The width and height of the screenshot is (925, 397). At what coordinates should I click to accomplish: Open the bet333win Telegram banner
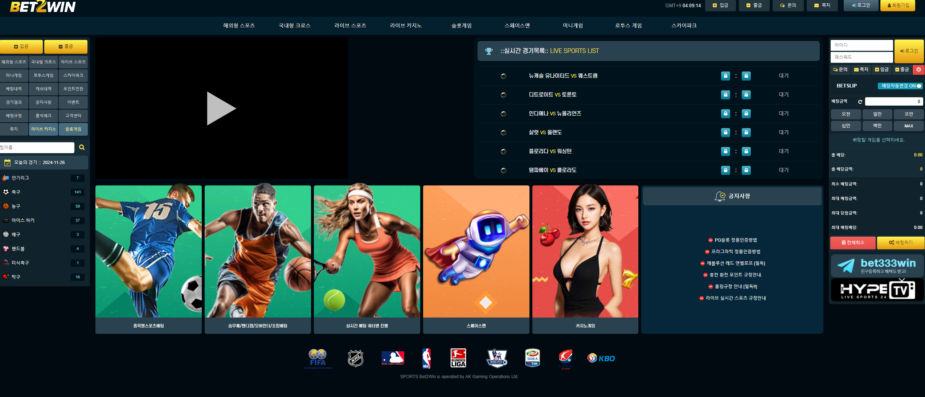(x=877, y=266)
